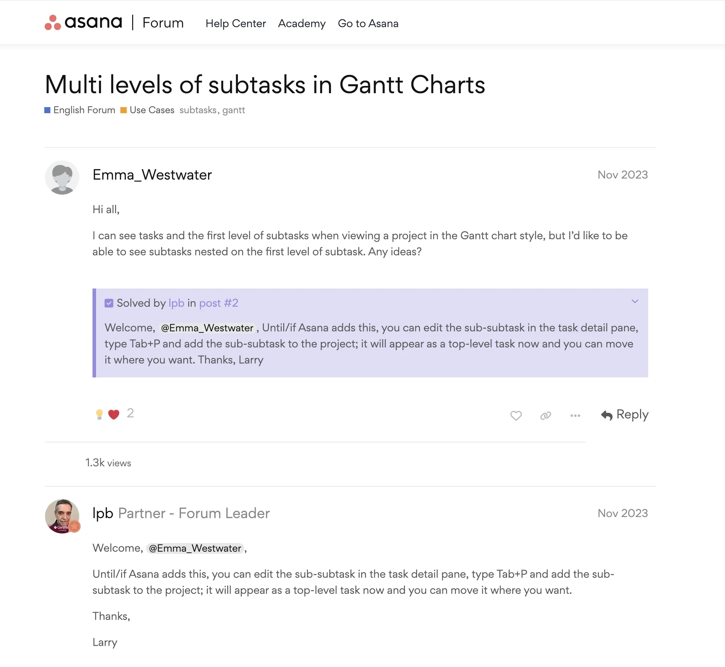Image resolution: width=725 pixels, height=667 pixels.
Task: Open more post actions via the ellipsis icon
Action: tap(575, 415)
